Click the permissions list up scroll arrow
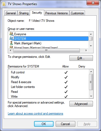 [x=91, y=72]
